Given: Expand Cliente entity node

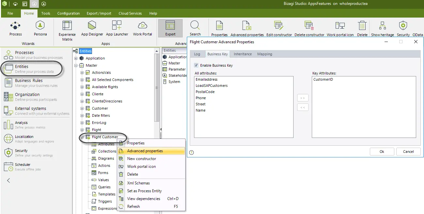Looking at the screenshot, I should pyautogui.click(x=82, y=94).
